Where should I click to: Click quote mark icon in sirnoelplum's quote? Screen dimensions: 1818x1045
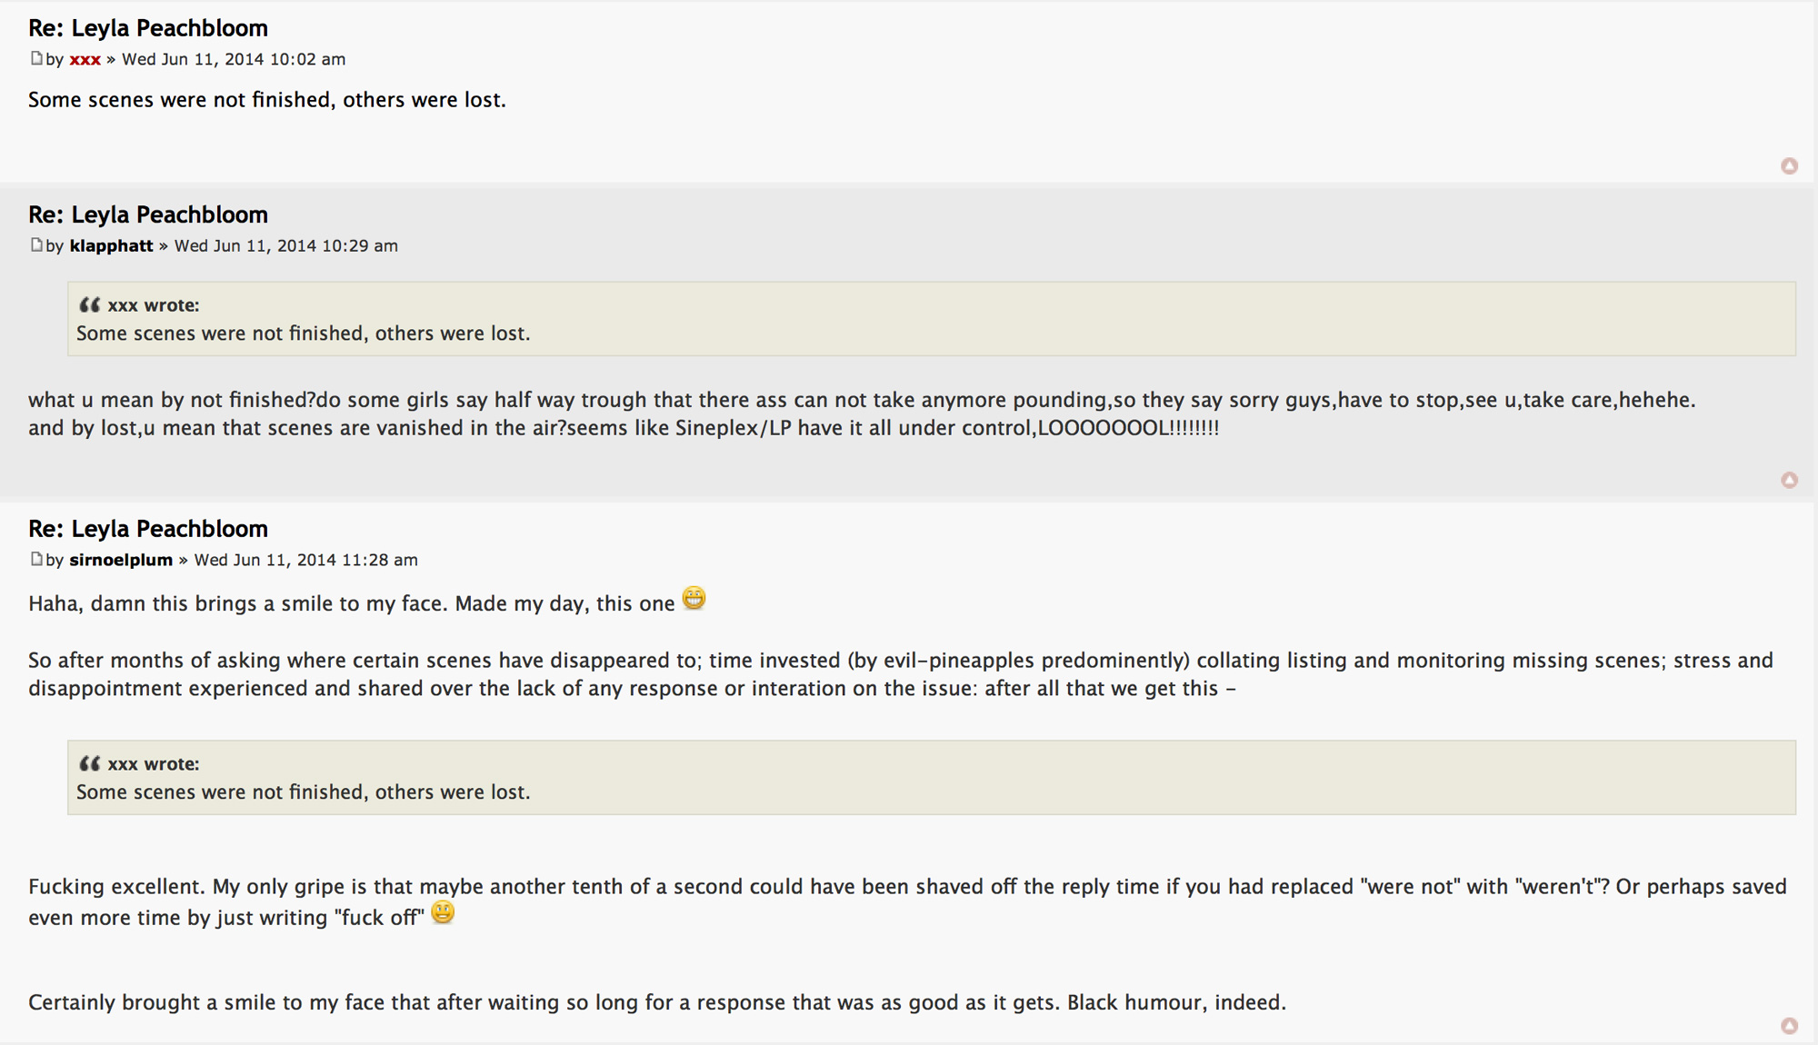pyautogui.click(x=89, y=763)
